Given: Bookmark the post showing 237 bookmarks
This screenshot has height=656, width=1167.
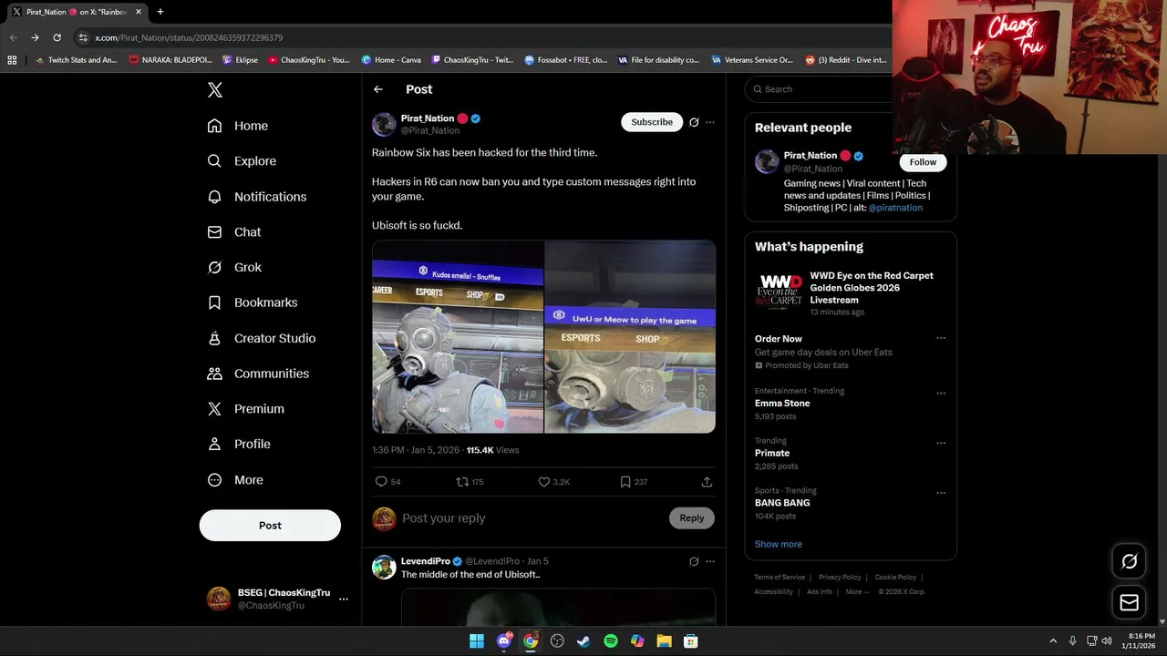Looking at the screenshot, I should point(625,482).
